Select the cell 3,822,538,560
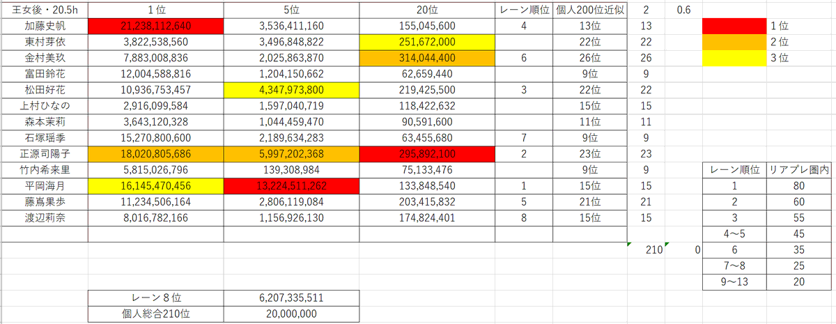Viewport: 836px width, 324px height. point(156,42)
